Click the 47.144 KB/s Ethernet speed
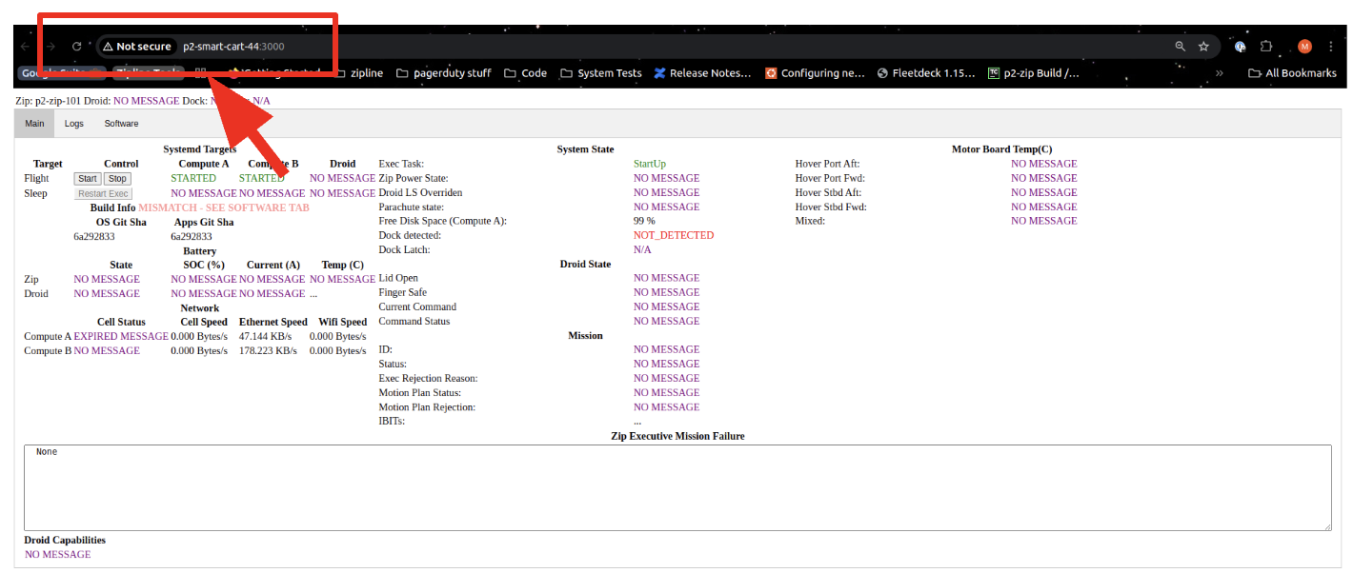 pyautogui.click(x=265, y=336)
